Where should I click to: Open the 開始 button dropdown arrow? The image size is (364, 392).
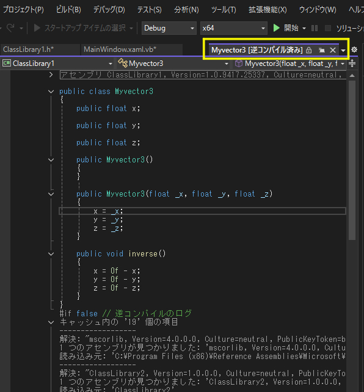[x=304, y=28]
